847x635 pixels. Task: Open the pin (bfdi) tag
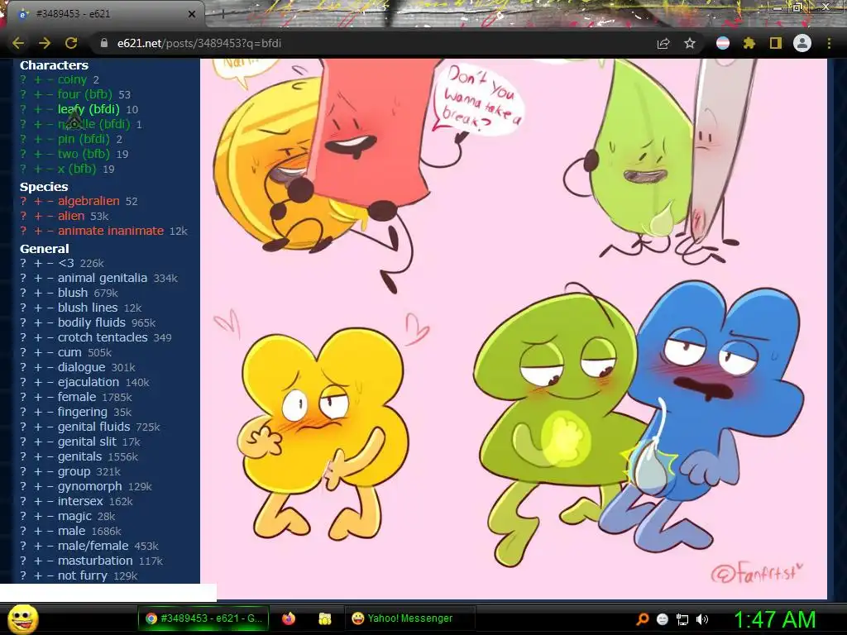pos(84,139)
